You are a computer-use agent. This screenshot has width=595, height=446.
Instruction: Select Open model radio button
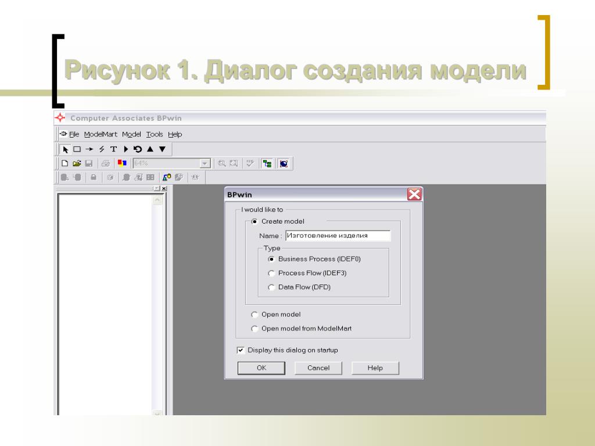[x=255, y=314]
